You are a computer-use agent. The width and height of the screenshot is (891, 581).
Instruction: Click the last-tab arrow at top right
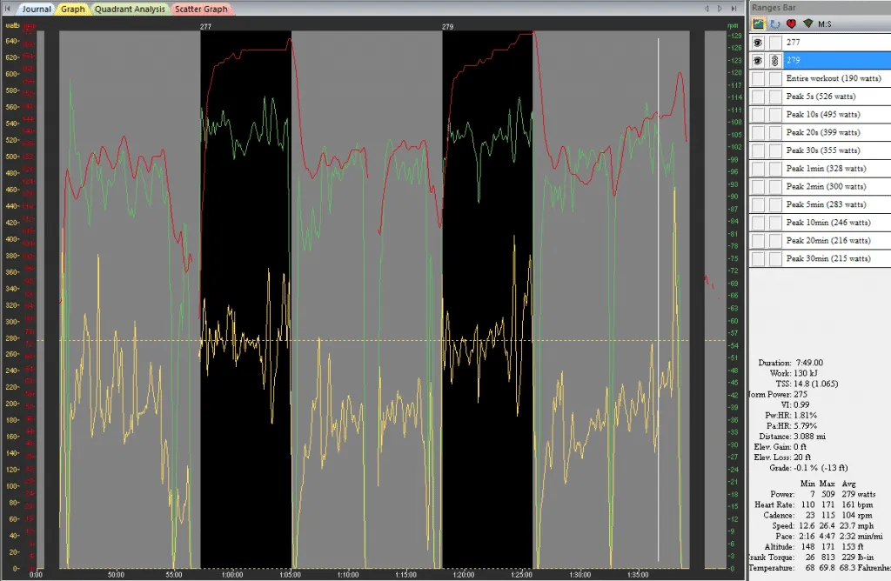point(734,9)
